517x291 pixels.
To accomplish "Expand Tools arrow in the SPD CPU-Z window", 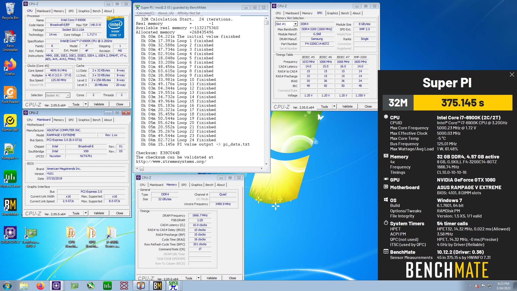I will (x=334, y=106).
